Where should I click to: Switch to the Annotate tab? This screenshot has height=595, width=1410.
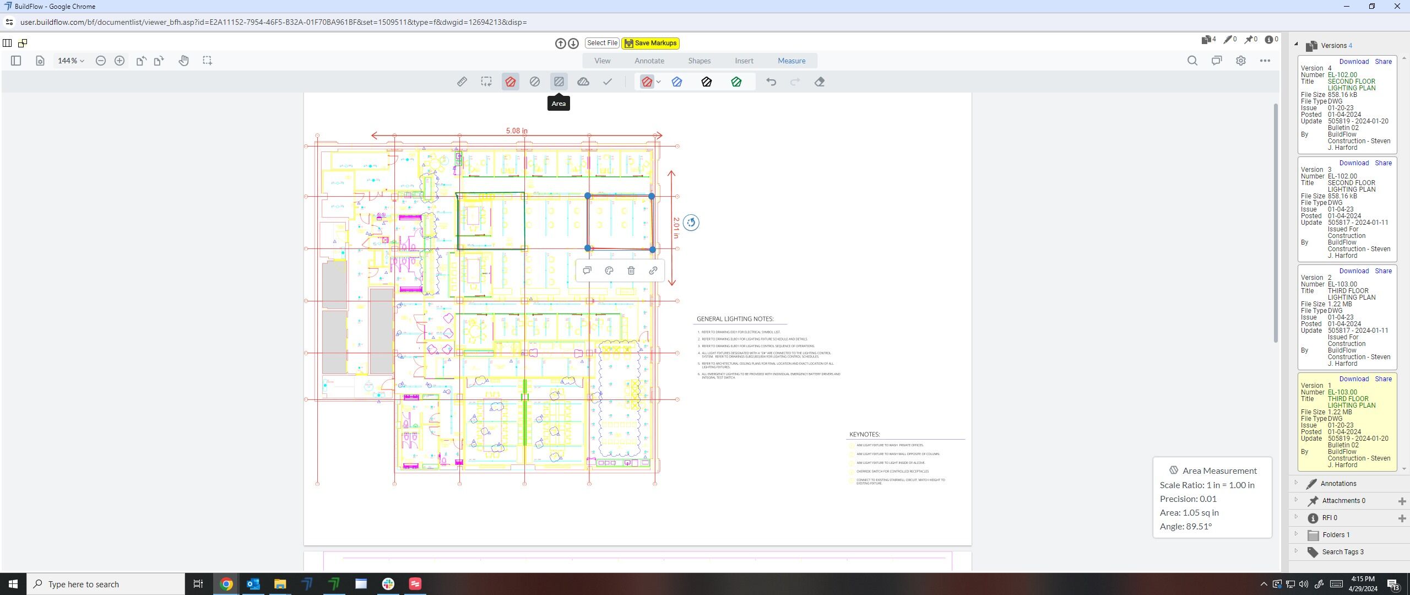tap(649, 61)
